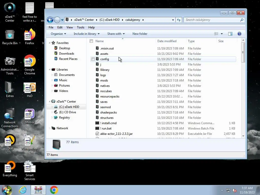Screen dimensions: 260x195
Task: Open xDark Center desktop icon
Action: click(x=10, y=12)
